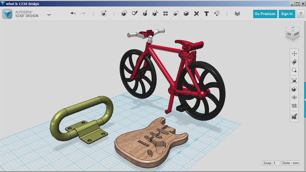Image resolution: width=306 pixels, height=172 pixels.
Task: Open the Materials tool
Action: 237,14
